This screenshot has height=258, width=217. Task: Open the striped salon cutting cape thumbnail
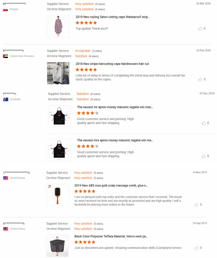(58, 26)
